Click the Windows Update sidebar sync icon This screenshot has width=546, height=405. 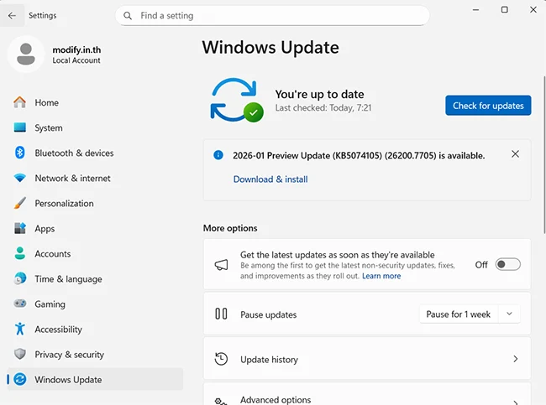[x=20, y=379]
